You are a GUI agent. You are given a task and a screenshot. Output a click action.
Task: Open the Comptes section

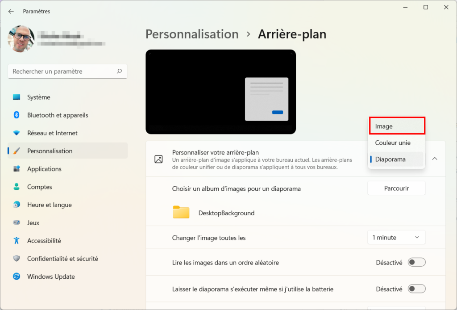pos(68,187)
